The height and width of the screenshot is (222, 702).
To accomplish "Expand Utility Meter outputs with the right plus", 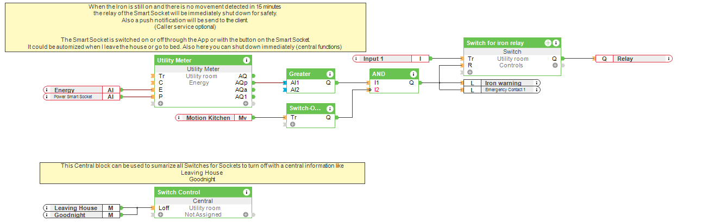I will point(246,103).
